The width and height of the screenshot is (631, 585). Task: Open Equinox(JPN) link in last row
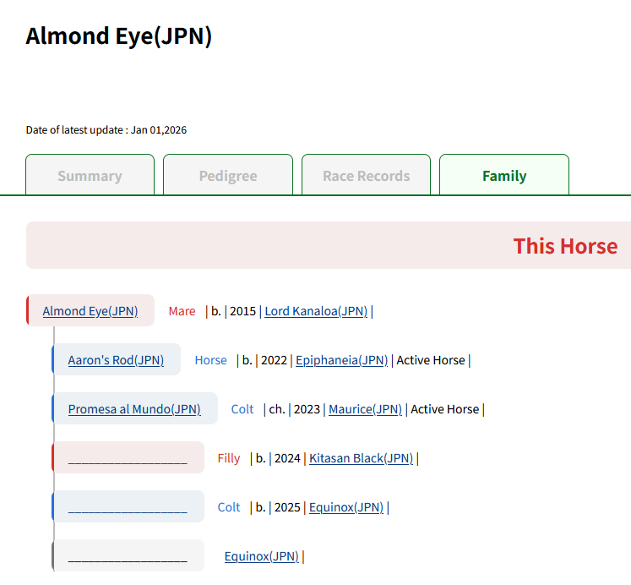click(x=262, y=556)
